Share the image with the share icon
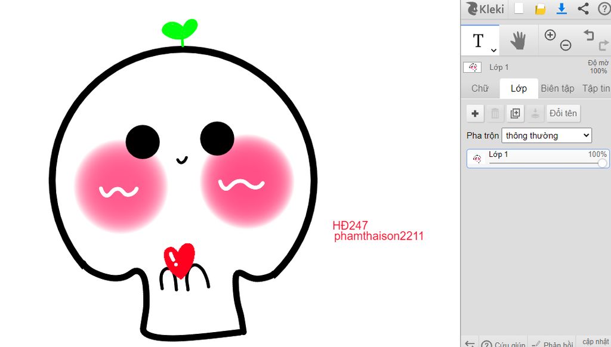 click(583, 8)
